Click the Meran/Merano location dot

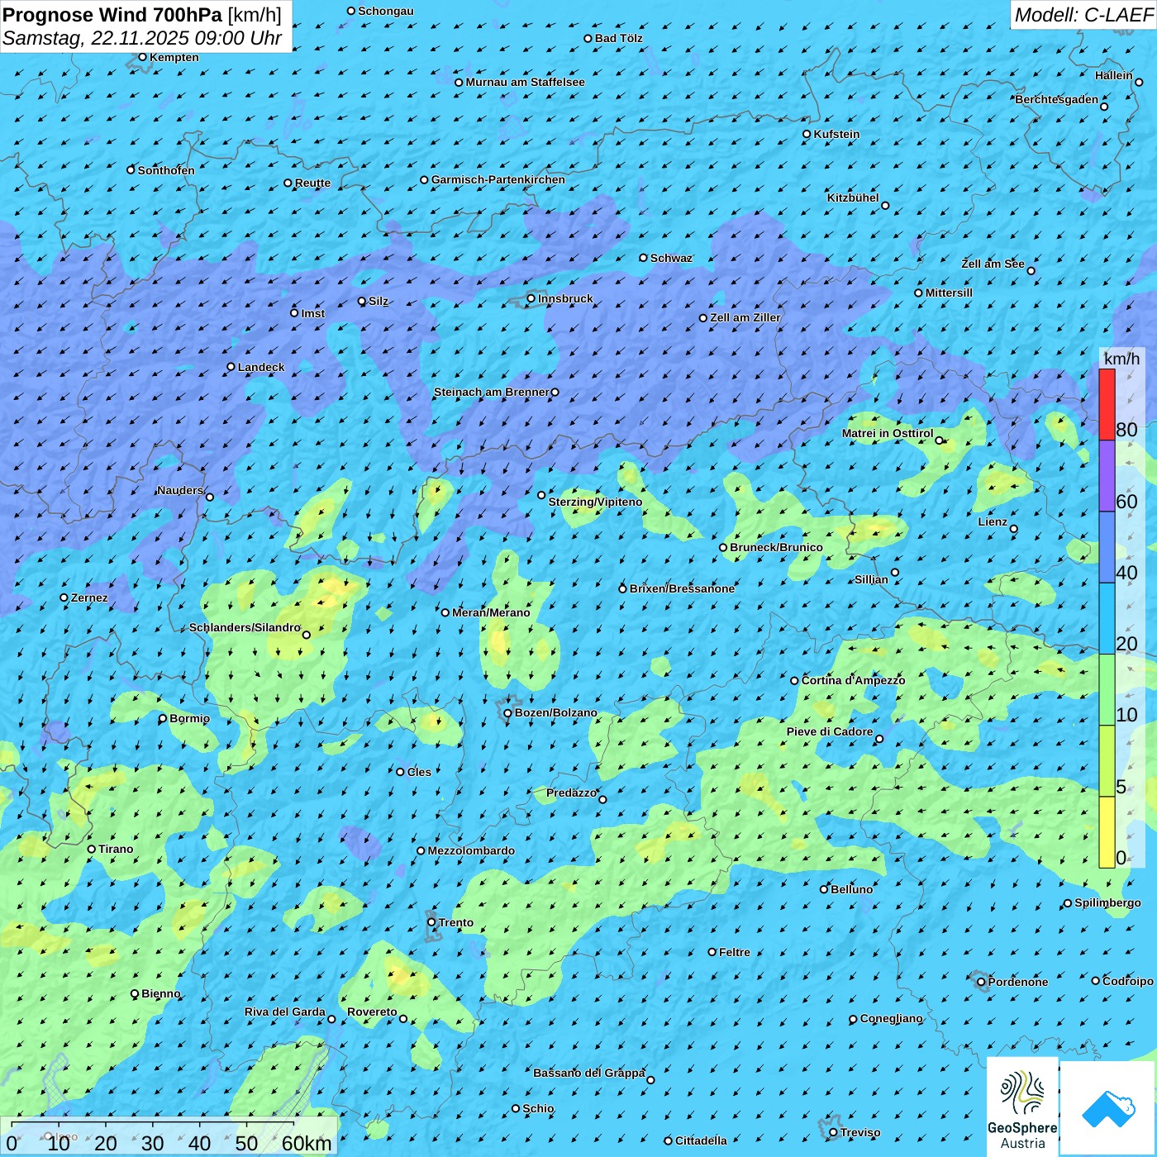coord(445,612)
